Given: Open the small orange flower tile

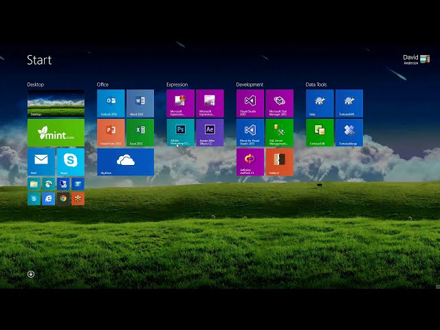Looking at the screenshot, I should [x=78, y=199].
